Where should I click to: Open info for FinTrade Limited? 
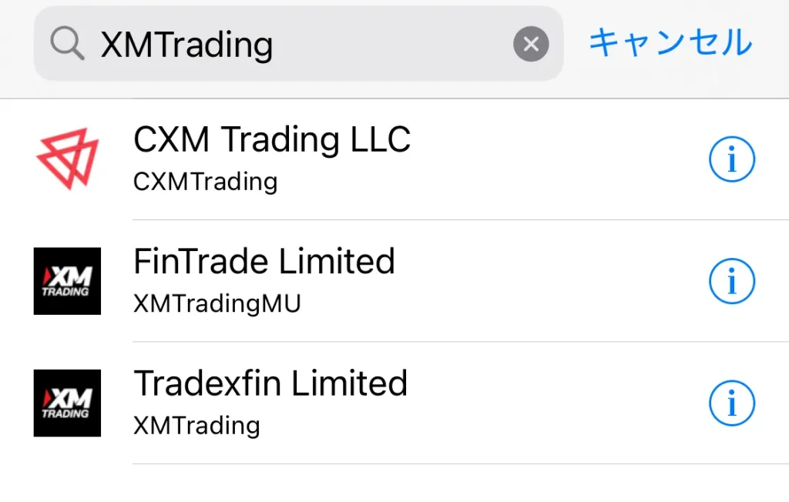(732, 281)
